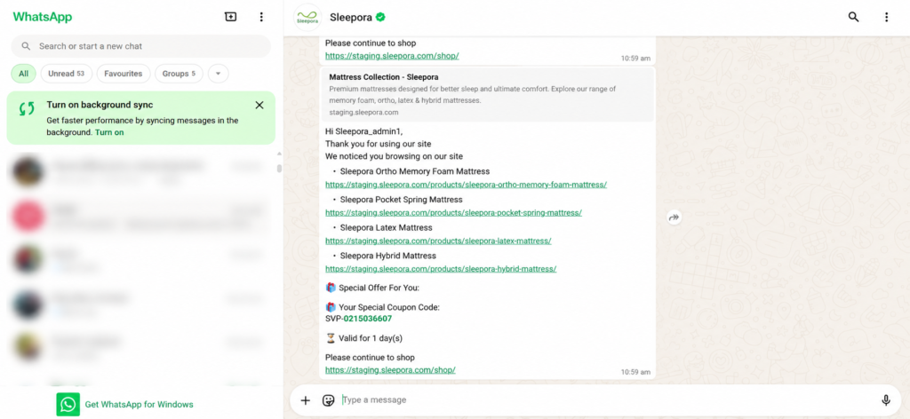This screenshot has height=419, width=910.
Task: Start a new chat with the plus icon
Action: click(x=230, y=17)
